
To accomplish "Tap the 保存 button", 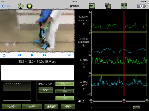I will (x=68, y=106).
